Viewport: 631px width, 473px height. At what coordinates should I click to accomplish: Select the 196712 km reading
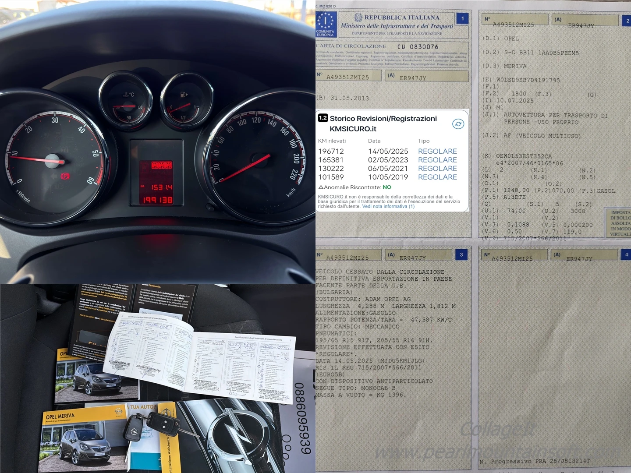pyautogui.click(x=331, y=151)
